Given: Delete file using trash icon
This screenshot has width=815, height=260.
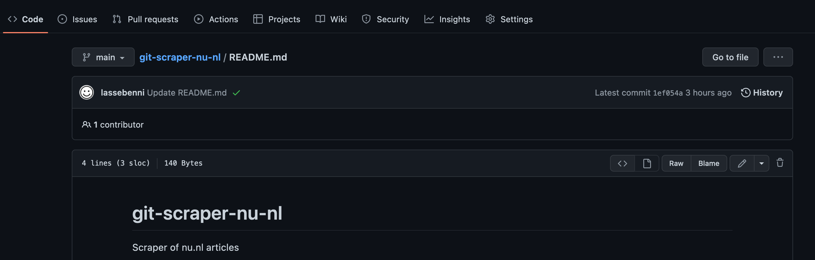Looking at the screenshot, I should [780, 163].
